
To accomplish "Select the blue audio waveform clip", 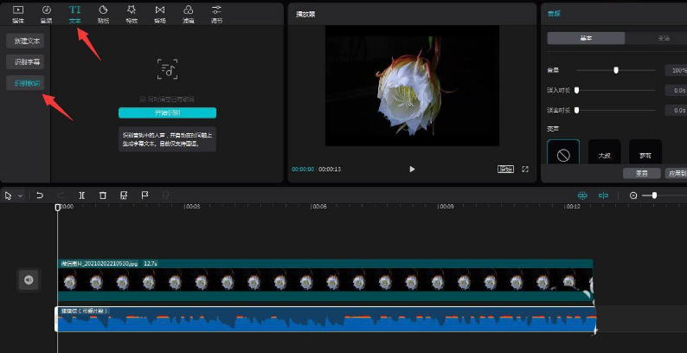I will click(x=324, y=322).
